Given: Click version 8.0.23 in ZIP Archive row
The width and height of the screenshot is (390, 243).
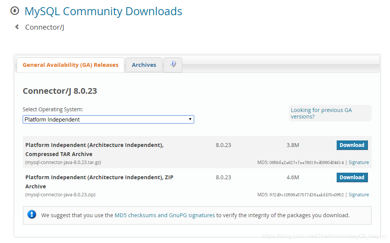Looking at the screenshot, I should click(x=223, y=177).
